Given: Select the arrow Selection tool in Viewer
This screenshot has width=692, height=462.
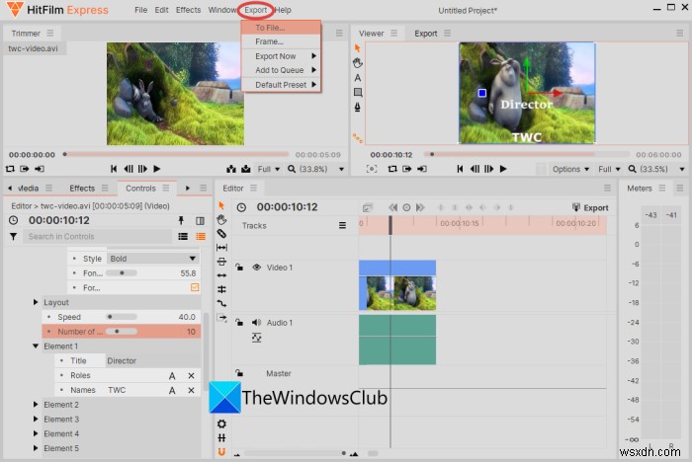Looking at the screenshot, I should tap(358, 47).
